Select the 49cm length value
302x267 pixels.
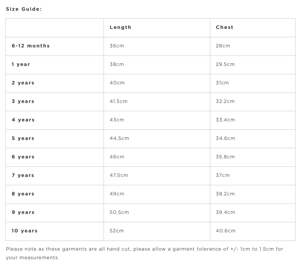(x=117, y=194)
